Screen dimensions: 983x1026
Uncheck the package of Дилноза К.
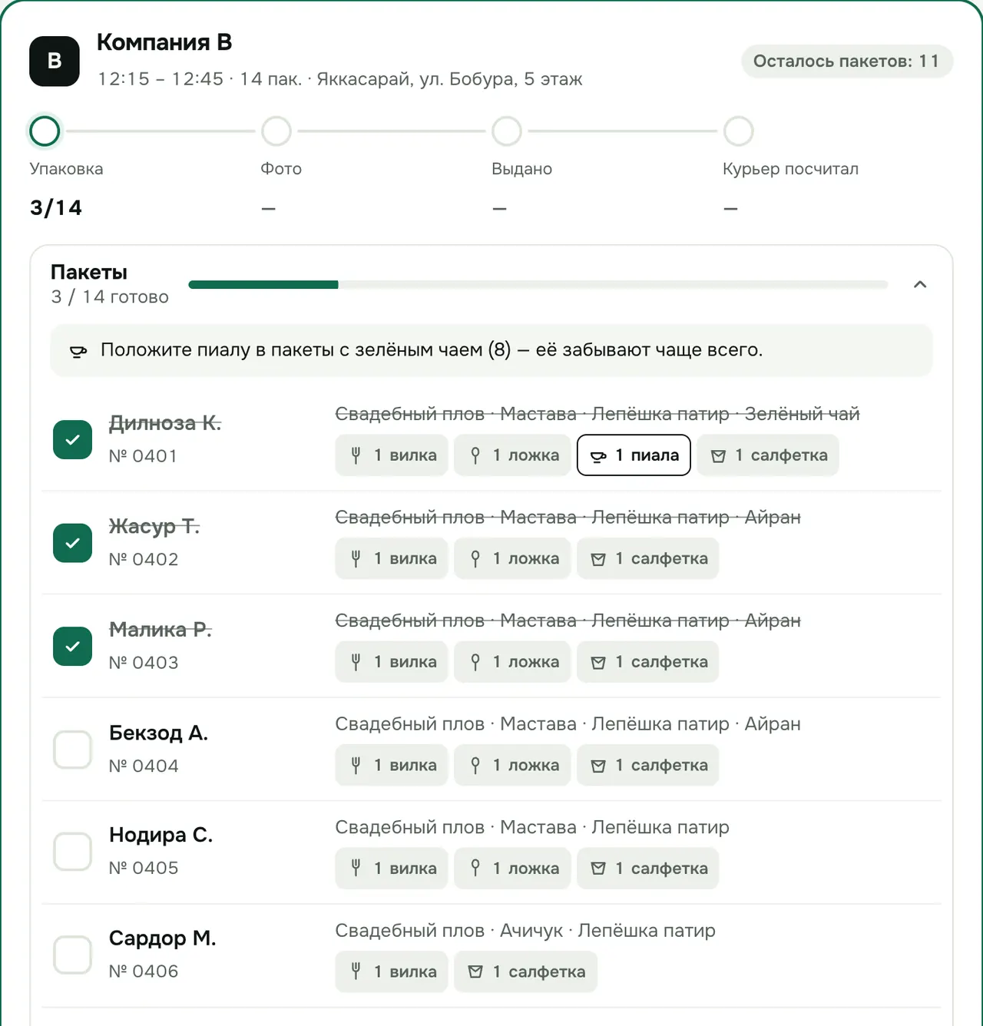click(73, 440)
